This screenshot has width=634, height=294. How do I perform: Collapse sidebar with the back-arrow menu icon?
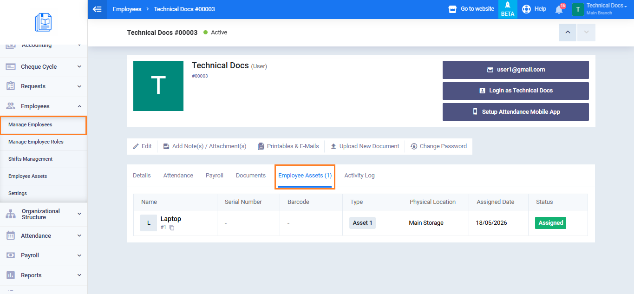point(97,9)
